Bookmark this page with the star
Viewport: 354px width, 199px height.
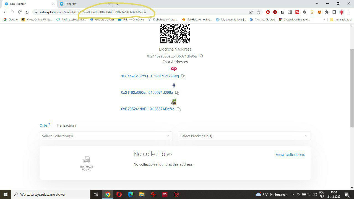[x=259, y=12]
